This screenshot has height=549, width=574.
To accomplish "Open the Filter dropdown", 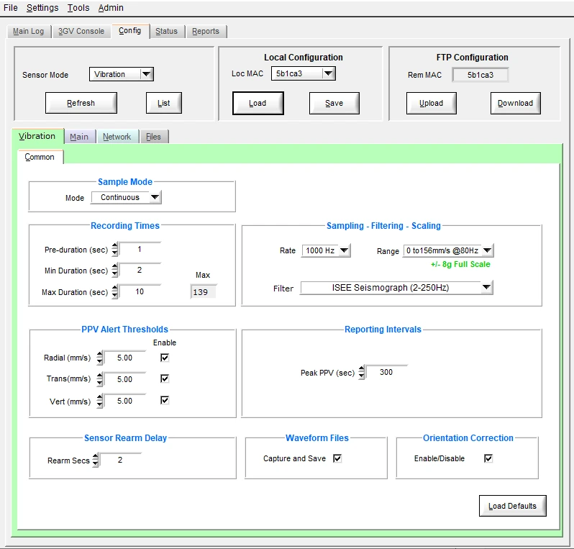I will (x=396, y=288).
